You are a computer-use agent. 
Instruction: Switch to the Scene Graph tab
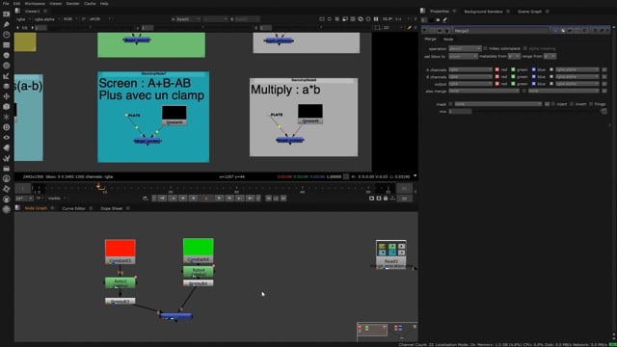tap(529, 12)
